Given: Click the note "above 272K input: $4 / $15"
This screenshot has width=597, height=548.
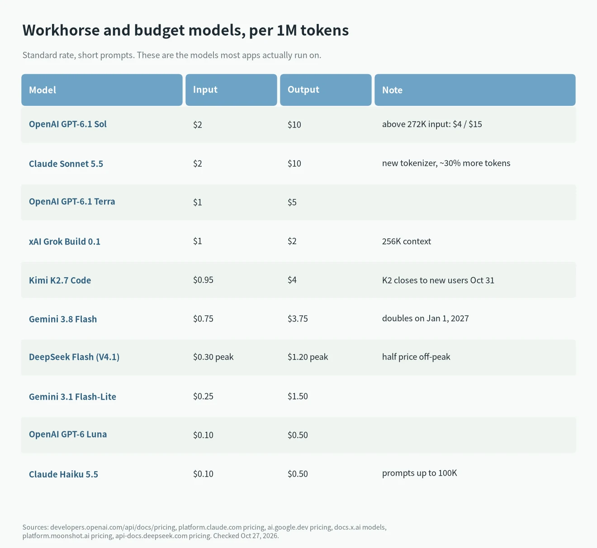Looking at the screenshot, I should 432,124.
